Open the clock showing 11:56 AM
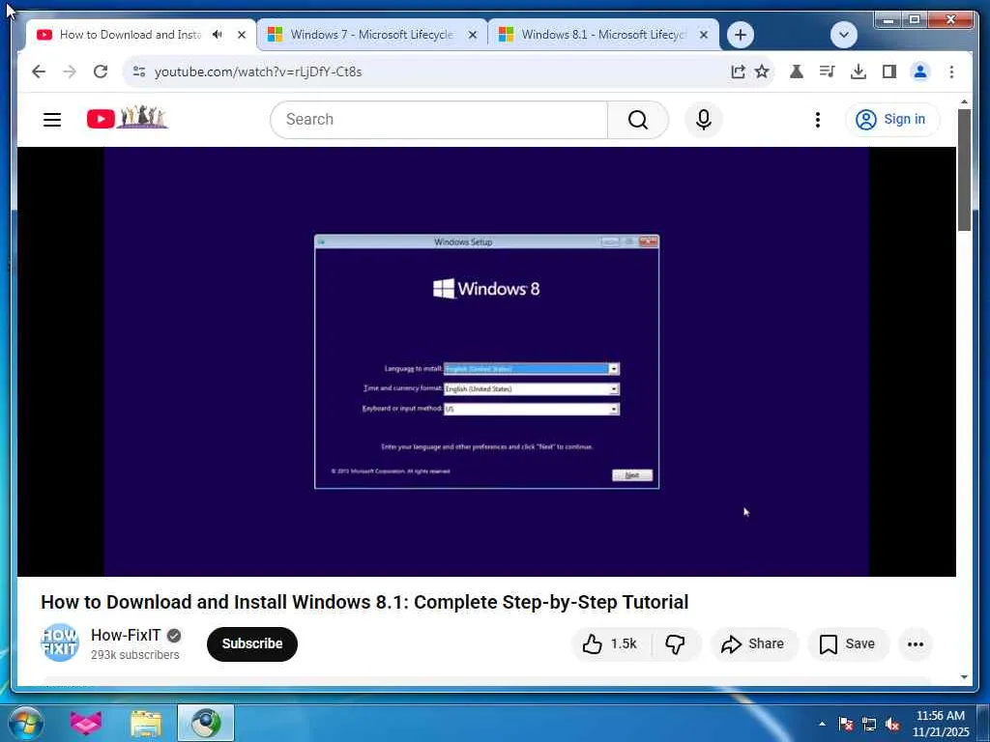The height and width of the screenshot is (742, 990). 940,724
